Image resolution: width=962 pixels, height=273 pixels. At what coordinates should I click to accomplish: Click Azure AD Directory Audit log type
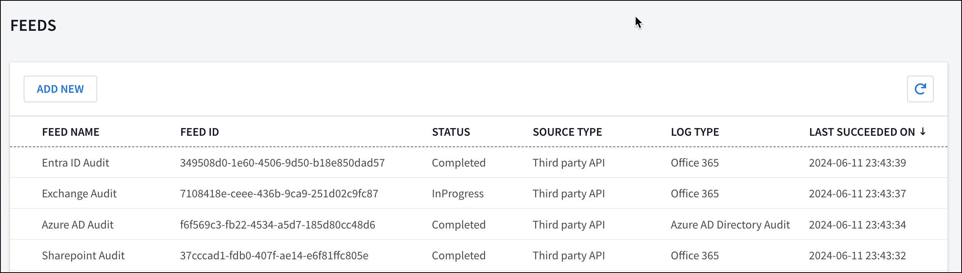730,225
